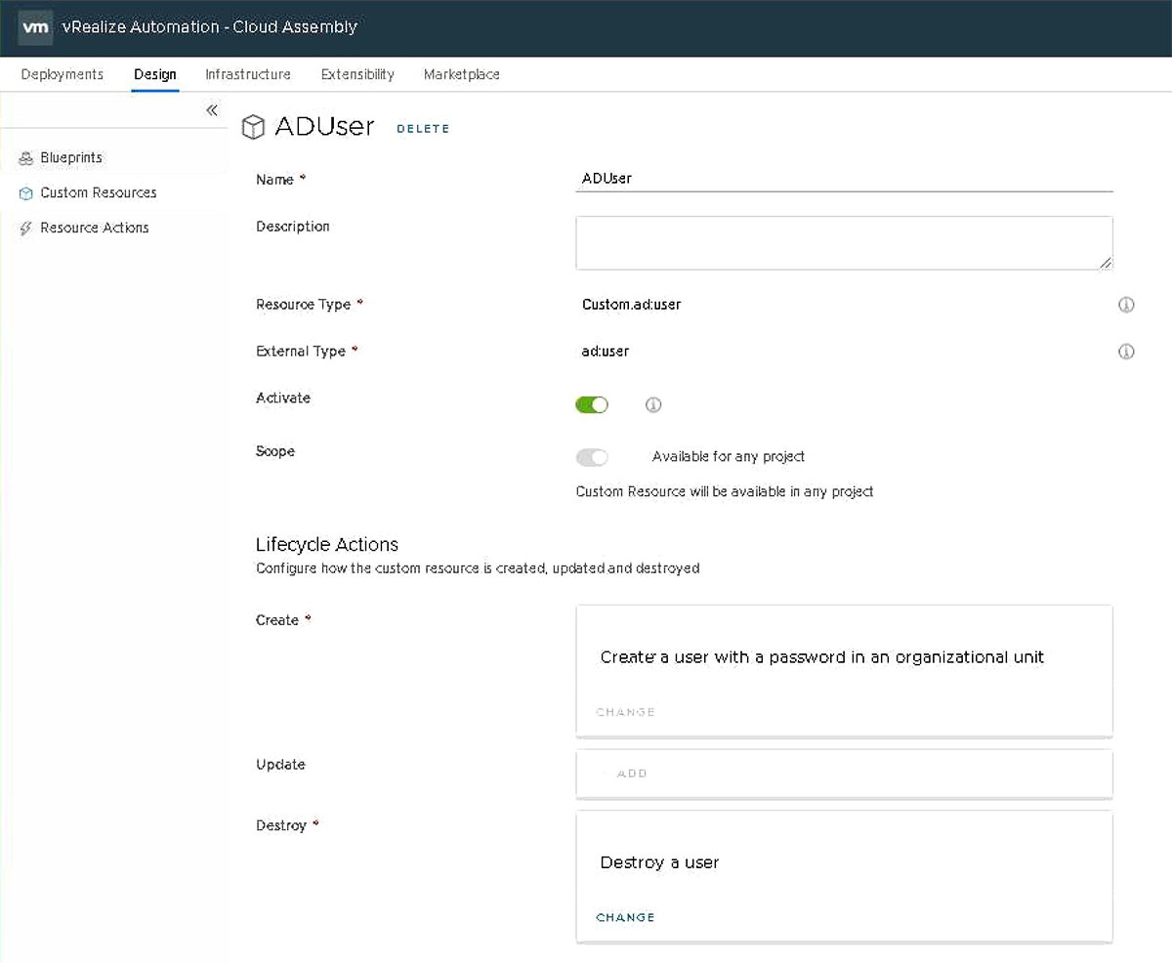Collapse the left navigation panel

[x=211, y=110]
